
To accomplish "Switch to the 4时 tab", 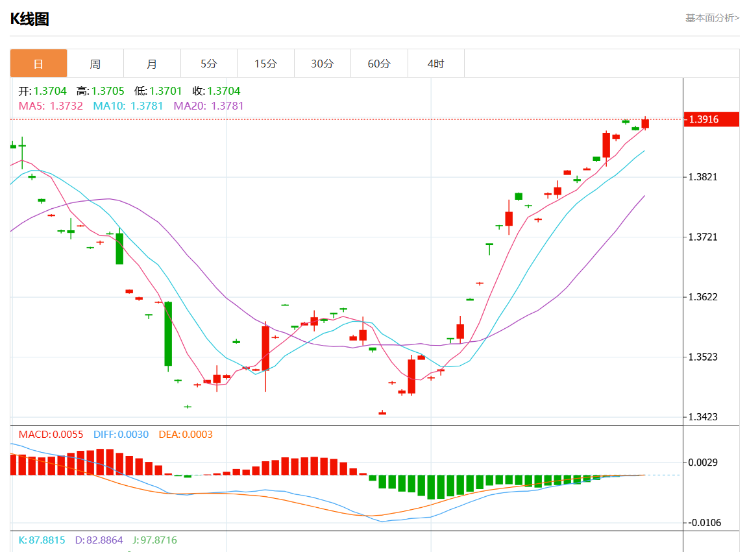I will pyautogui.click(x=436, y=64).
